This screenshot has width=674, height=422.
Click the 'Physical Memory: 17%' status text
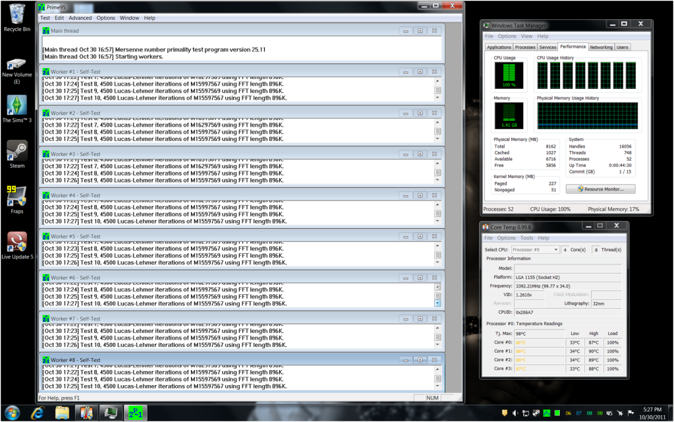click(x=613, y=209)
